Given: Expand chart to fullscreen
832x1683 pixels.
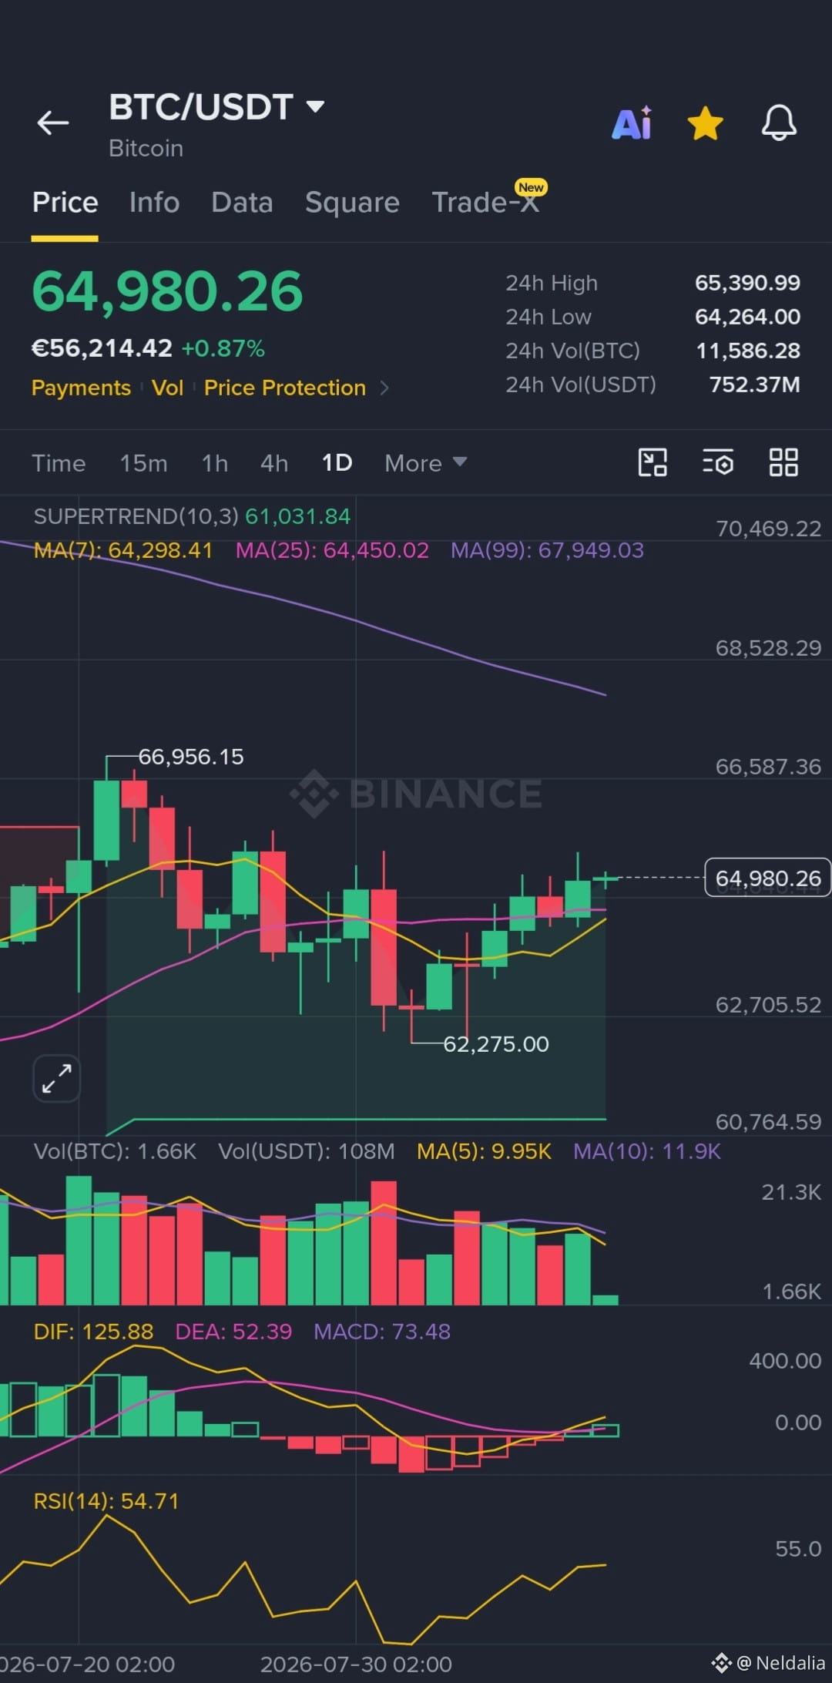Looking at the screenshot, I should tap(57, 1078).
